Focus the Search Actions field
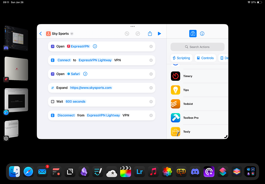Image resolution: width=265 pixels, height=184 pixels. coord(197,47)
